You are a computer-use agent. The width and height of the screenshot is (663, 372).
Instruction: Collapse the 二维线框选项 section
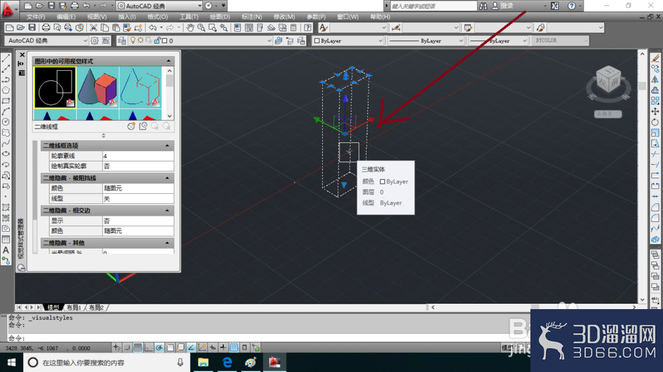click(x=167, y=146)
